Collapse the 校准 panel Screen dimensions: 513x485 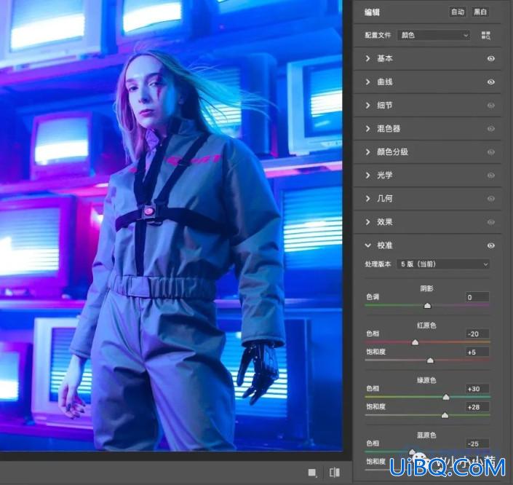click(367, 245)
